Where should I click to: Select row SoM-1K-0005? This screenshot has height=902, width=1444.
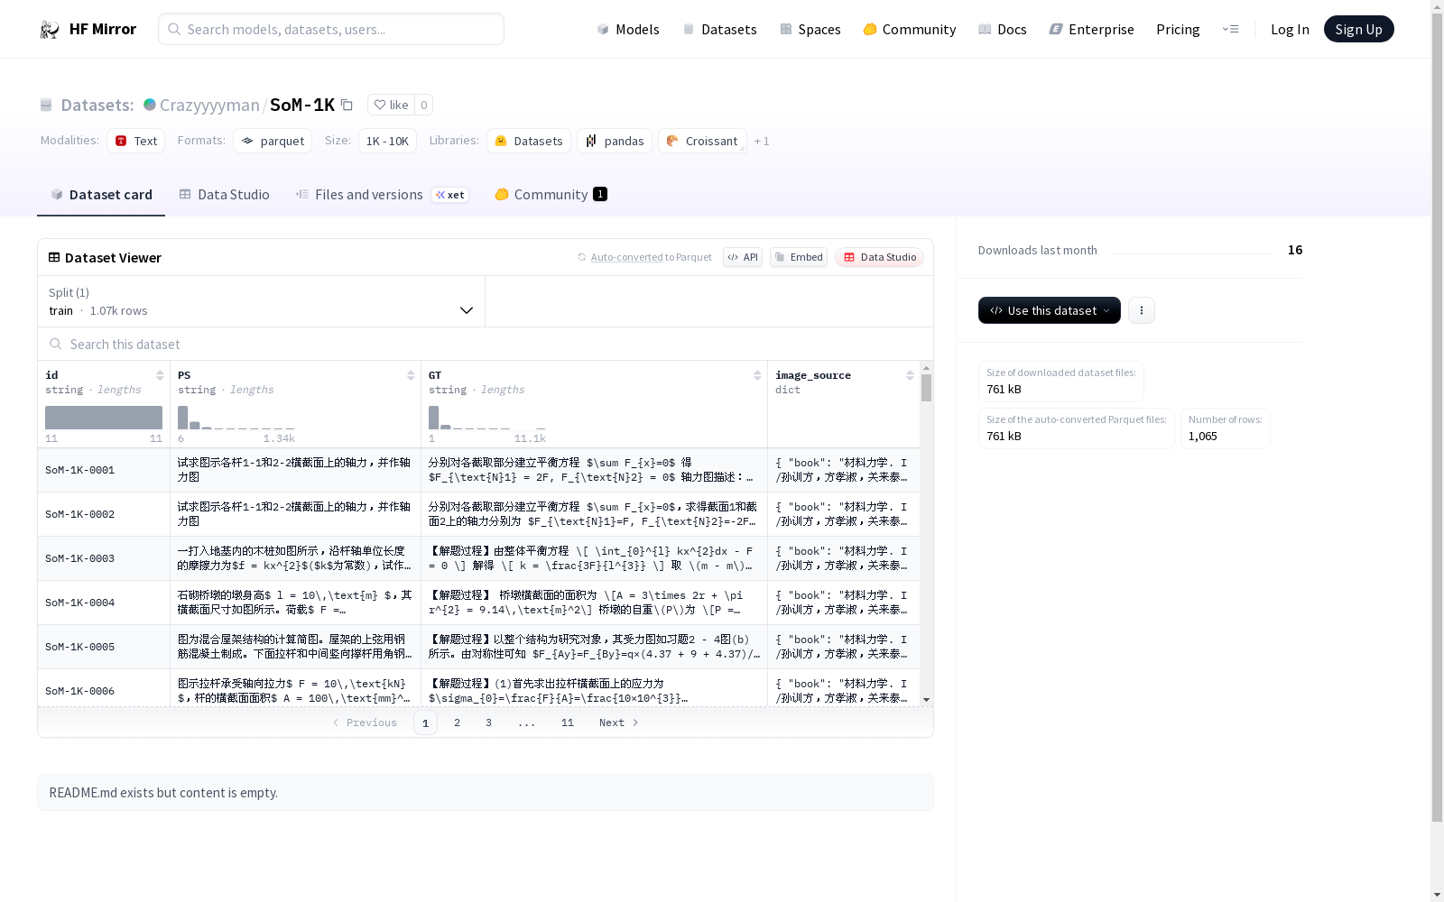[478, 647]
